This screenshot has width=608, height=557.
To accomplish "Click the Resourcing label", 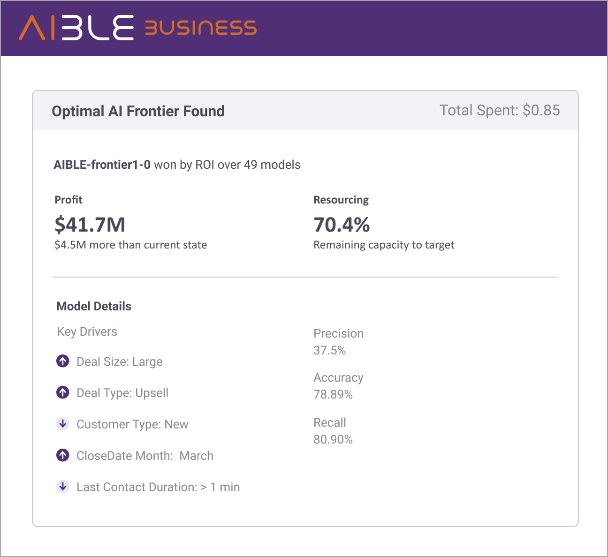I will [x=341, y=200].
